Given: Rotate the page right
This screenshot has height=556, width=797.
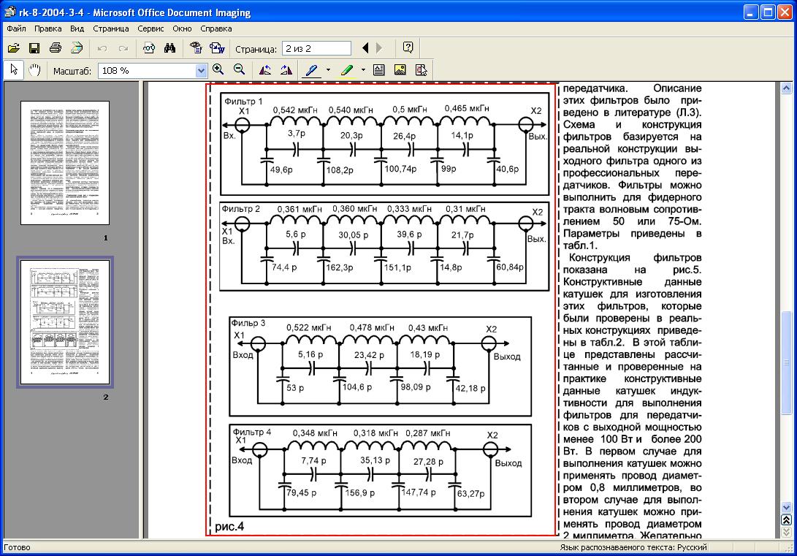Looking at the screenshot, I should click(286, 70).
